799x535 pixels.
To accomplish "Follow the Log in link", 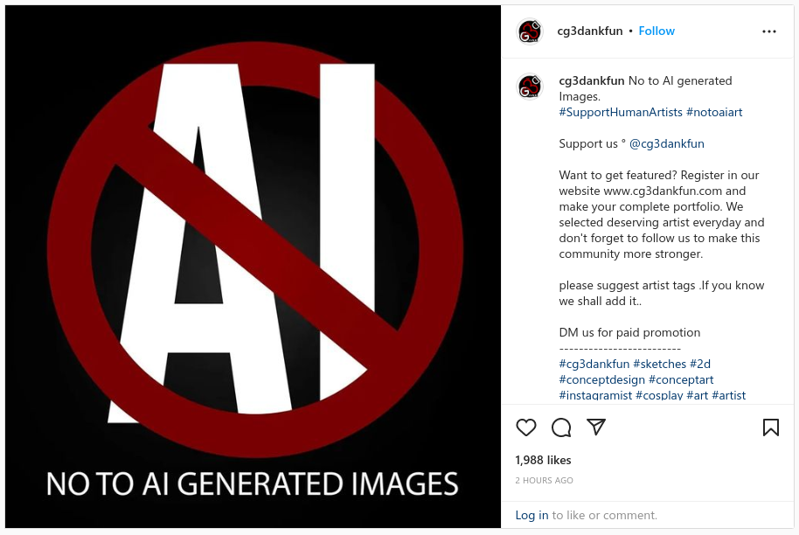I will (x=532, y=515).
